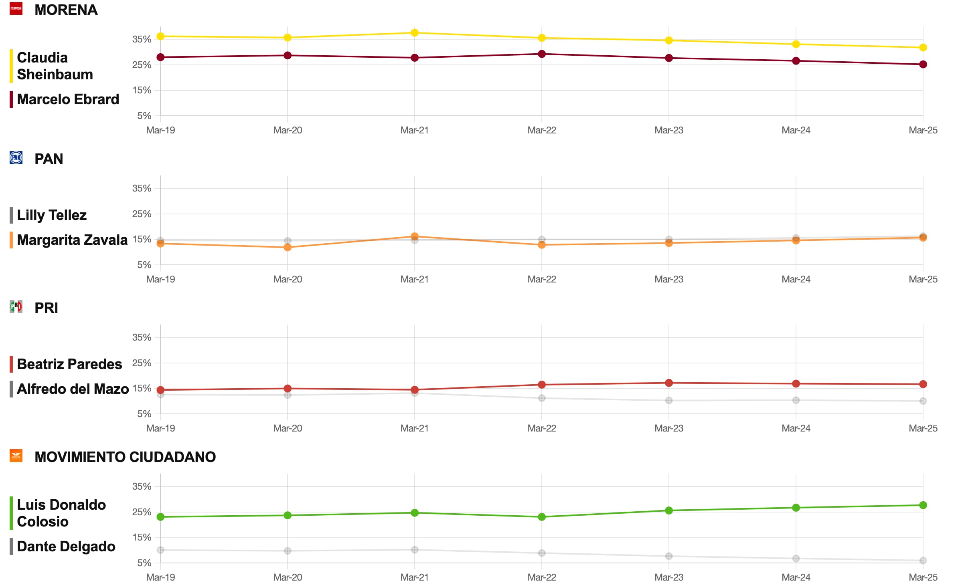This screenshot has height=585, width=960.
Task: Click the PRI party logo
Action: pyautogui.click(x=16, y=307)
